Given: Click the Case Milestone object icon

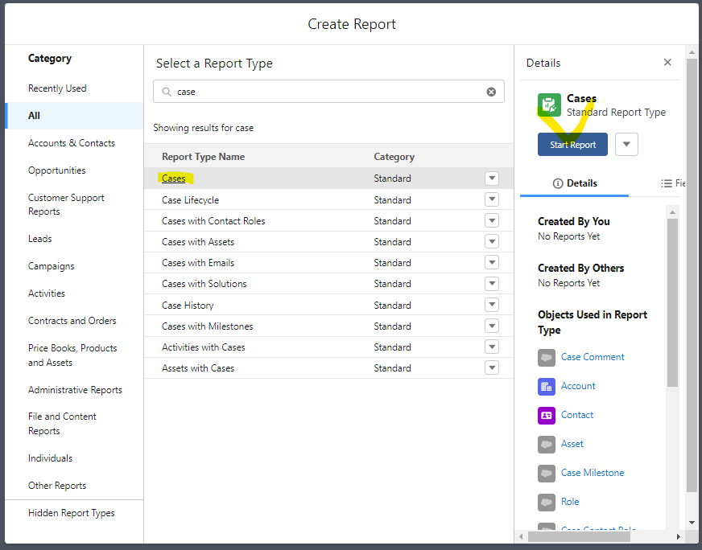Looking at the screenshot, I should tap(547, 473).
